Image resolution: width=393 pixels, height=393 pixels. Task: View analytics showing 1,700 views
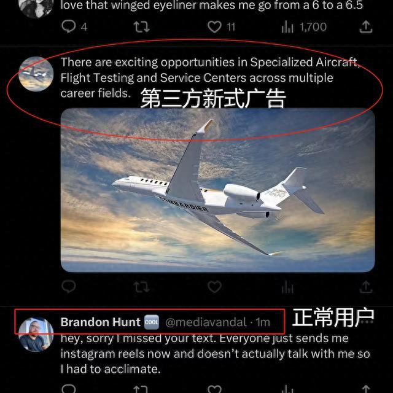coord(304,27)
